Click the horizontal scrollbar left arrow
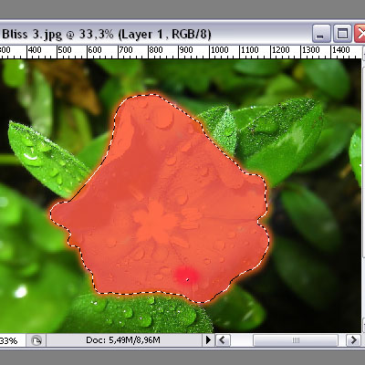365x365 pixels. pos(223,340)
